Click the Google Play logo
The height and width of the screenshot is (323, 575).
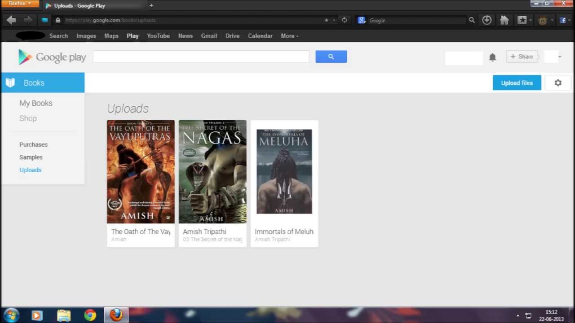pos(52,57)
